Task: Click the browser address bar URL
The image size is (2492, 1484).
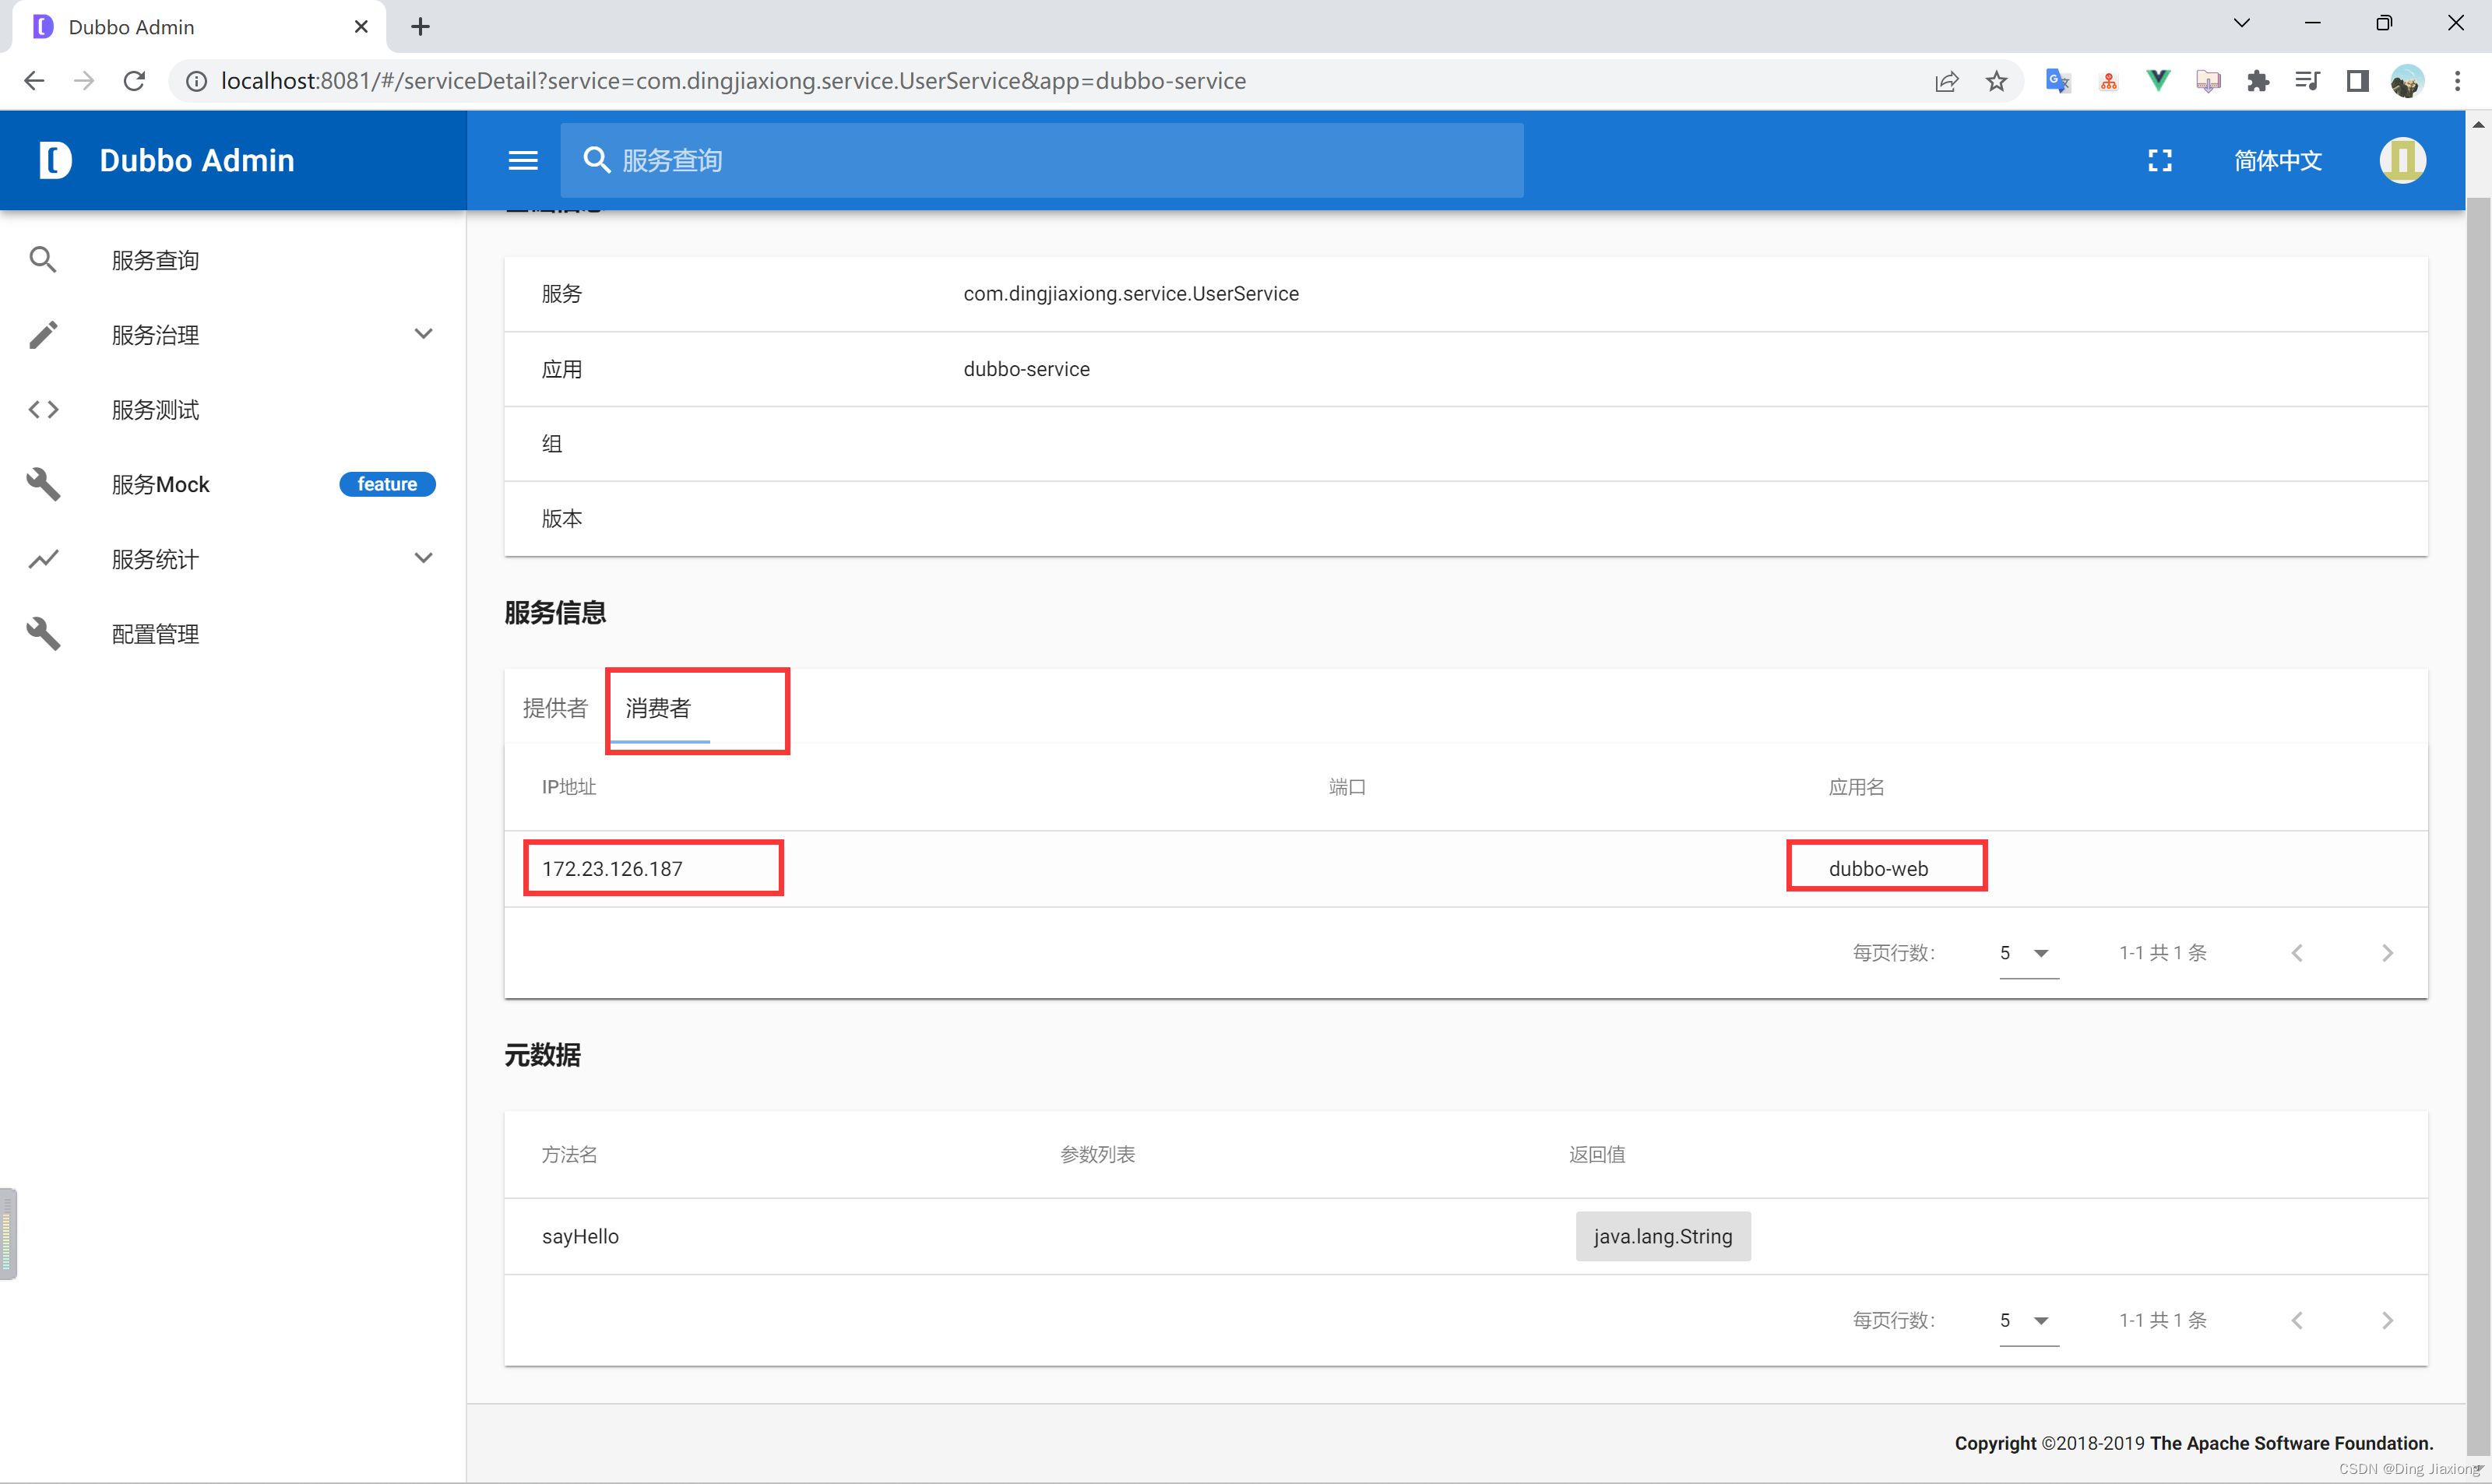Action: [x=733, y=81]
